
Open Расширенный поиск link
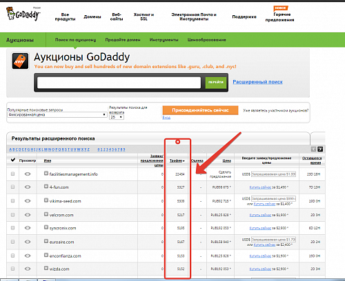(x=257, y=82)
